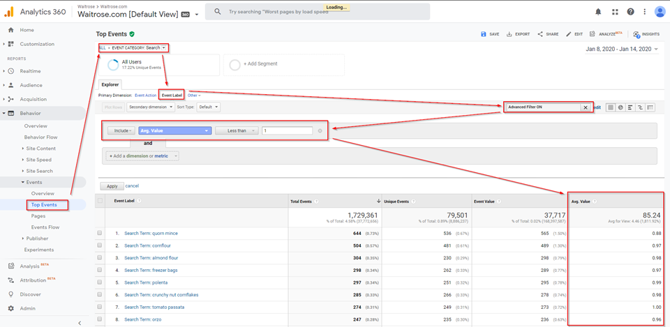The image size is (670, 327).
Task: Open the Other primary dimension dropdown
Action: 194,96
